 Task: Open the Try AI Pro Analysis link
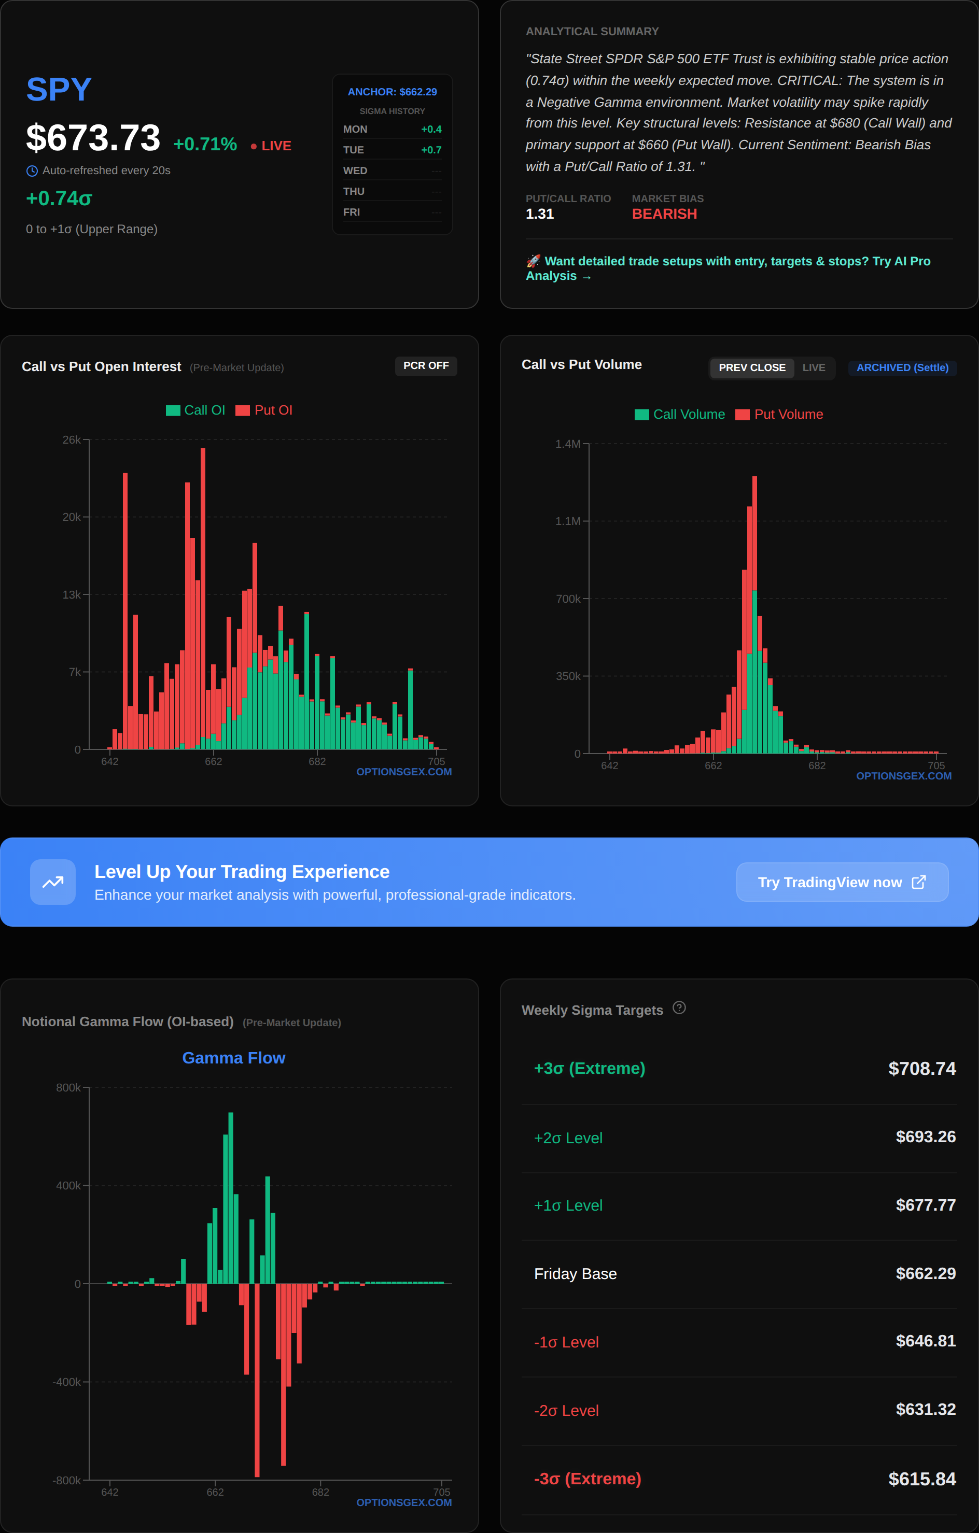click(x=728, y=268)
